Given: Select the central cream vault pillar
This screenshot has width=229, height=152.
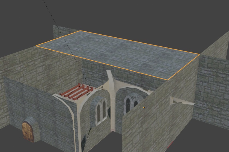Looking at the screenshot, I should coord(112,101).
